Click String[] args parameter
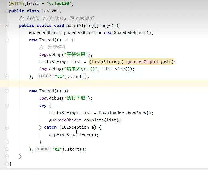This screenshot has height=170, width=208. pyautogui.click(x=96, y=25)
